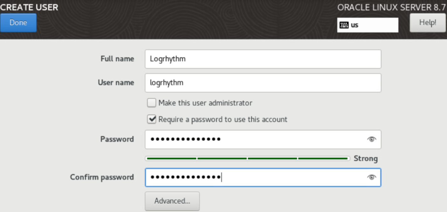447x212 pixels.
Task: Open the Help! button
Action: (428, 23)
